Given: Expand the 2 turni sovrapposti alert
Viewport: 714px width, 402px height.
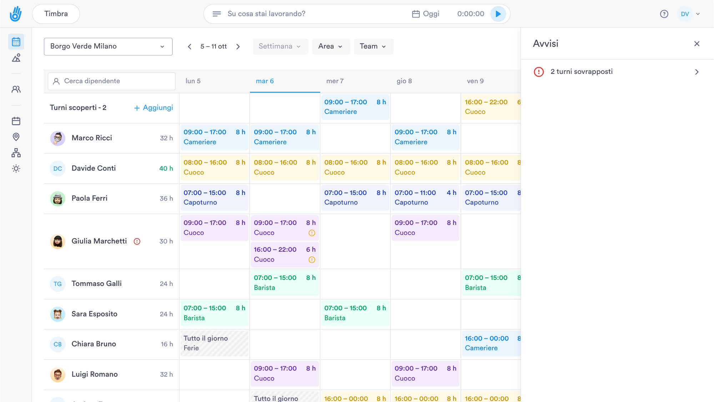Looking at the screenshot, I should tap(617, 72).
